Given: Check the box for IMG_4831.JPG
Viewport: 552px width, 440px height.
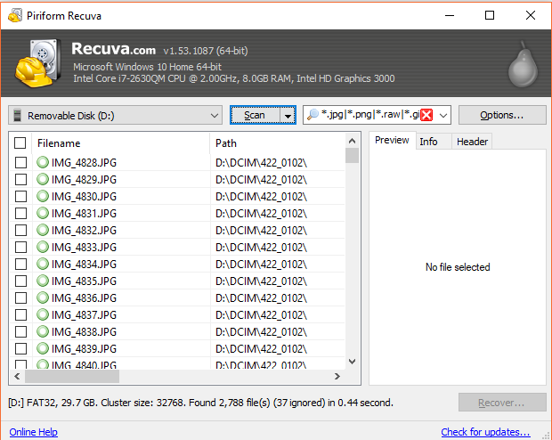Looking at the screenshot, I should 20,213.
